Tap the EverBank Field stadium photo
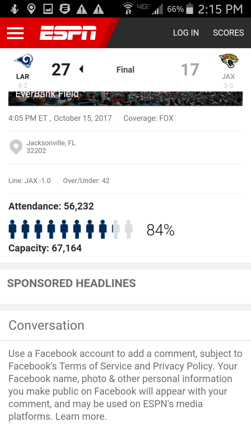This screenshot has height=447, width=251. click(125, 98)
